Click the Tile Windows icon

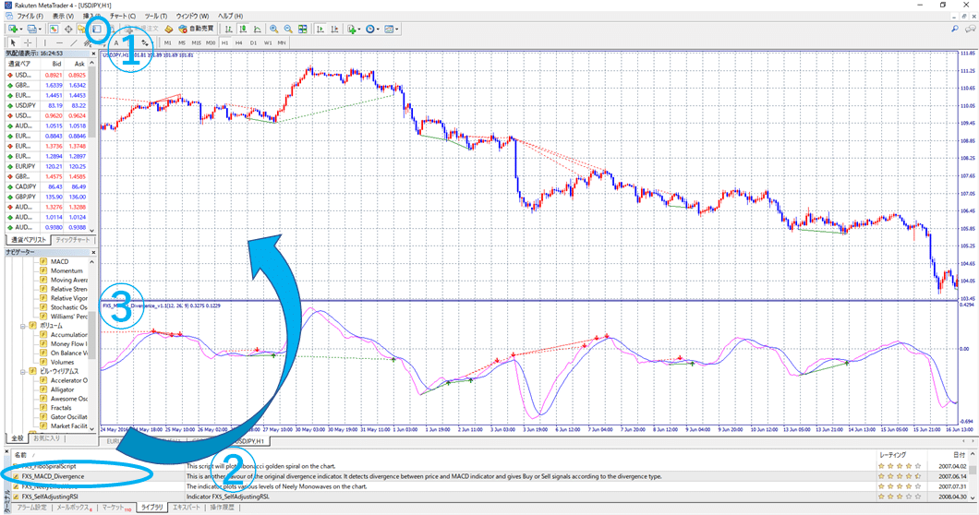coord(302,29)
